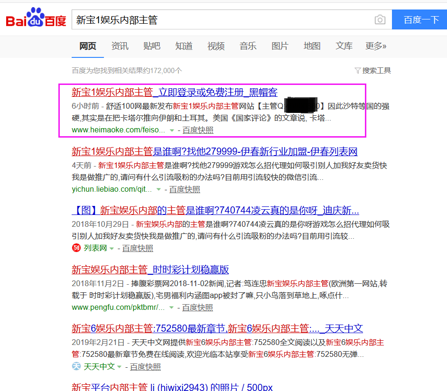Screen dimensions: 447x391
Task: Open result 新宝6娱乐内部主管:752580最新章节
Action: (217, 328)
